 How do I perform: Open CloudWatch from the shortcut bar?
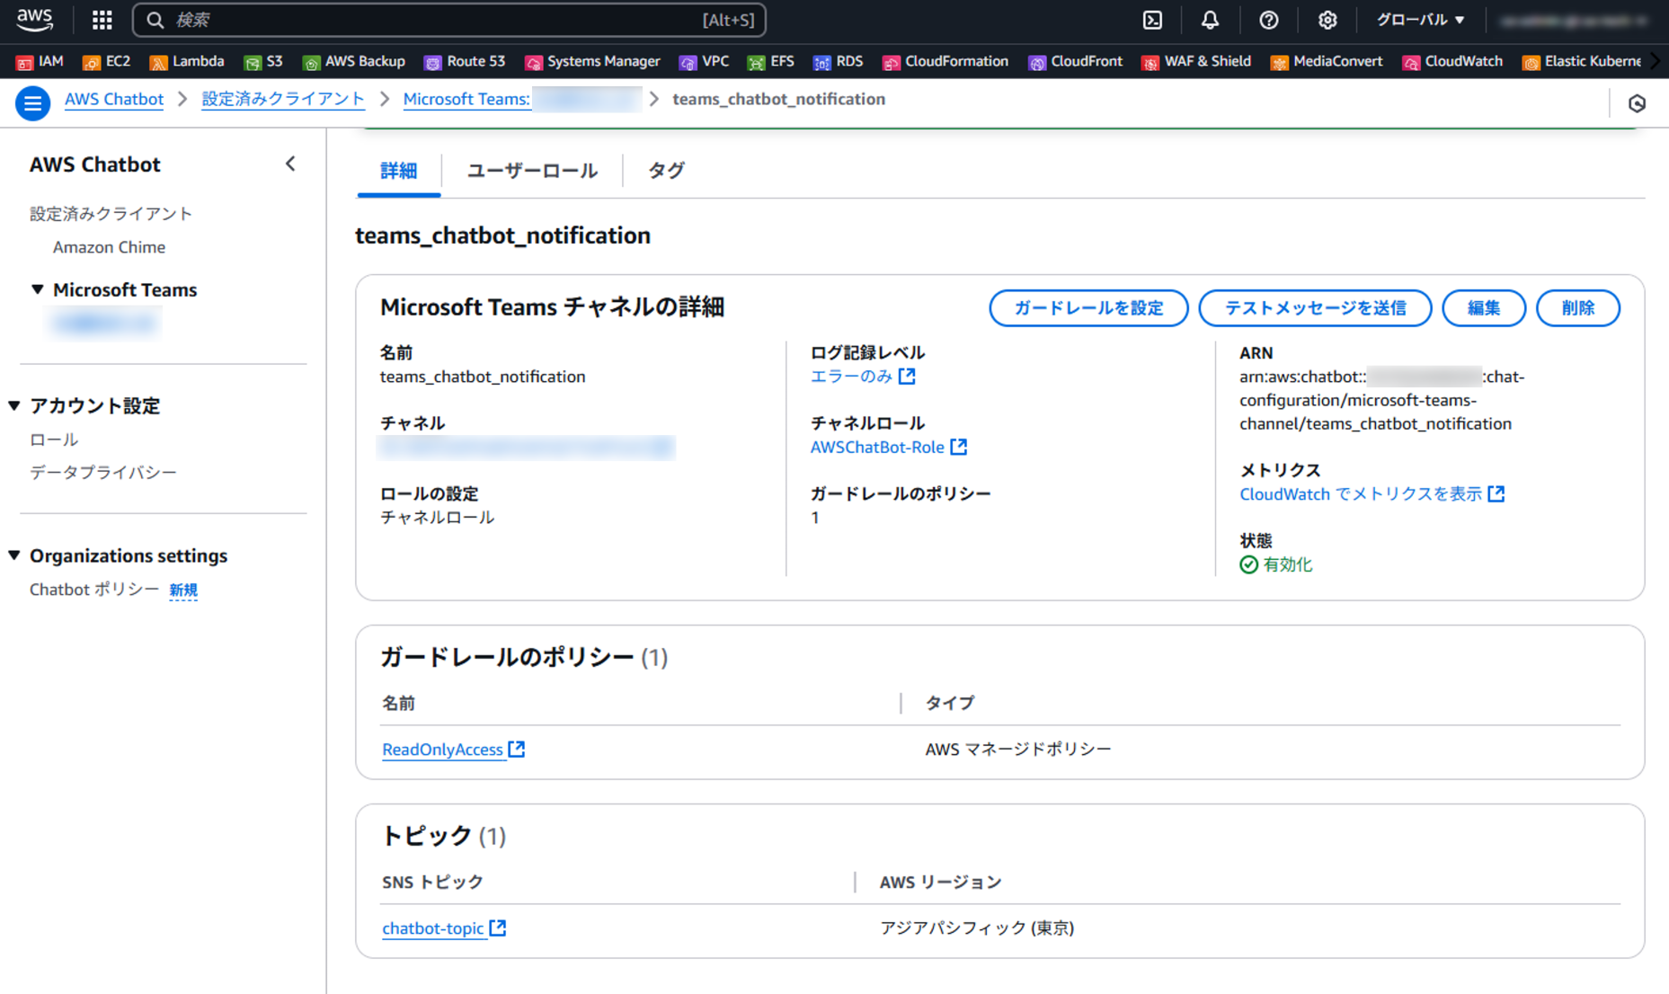(x=1451, y=61)
